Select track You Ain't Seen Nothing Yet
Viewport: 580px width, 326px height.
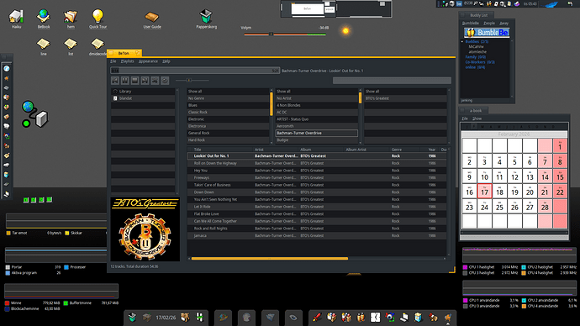[317, 200]
